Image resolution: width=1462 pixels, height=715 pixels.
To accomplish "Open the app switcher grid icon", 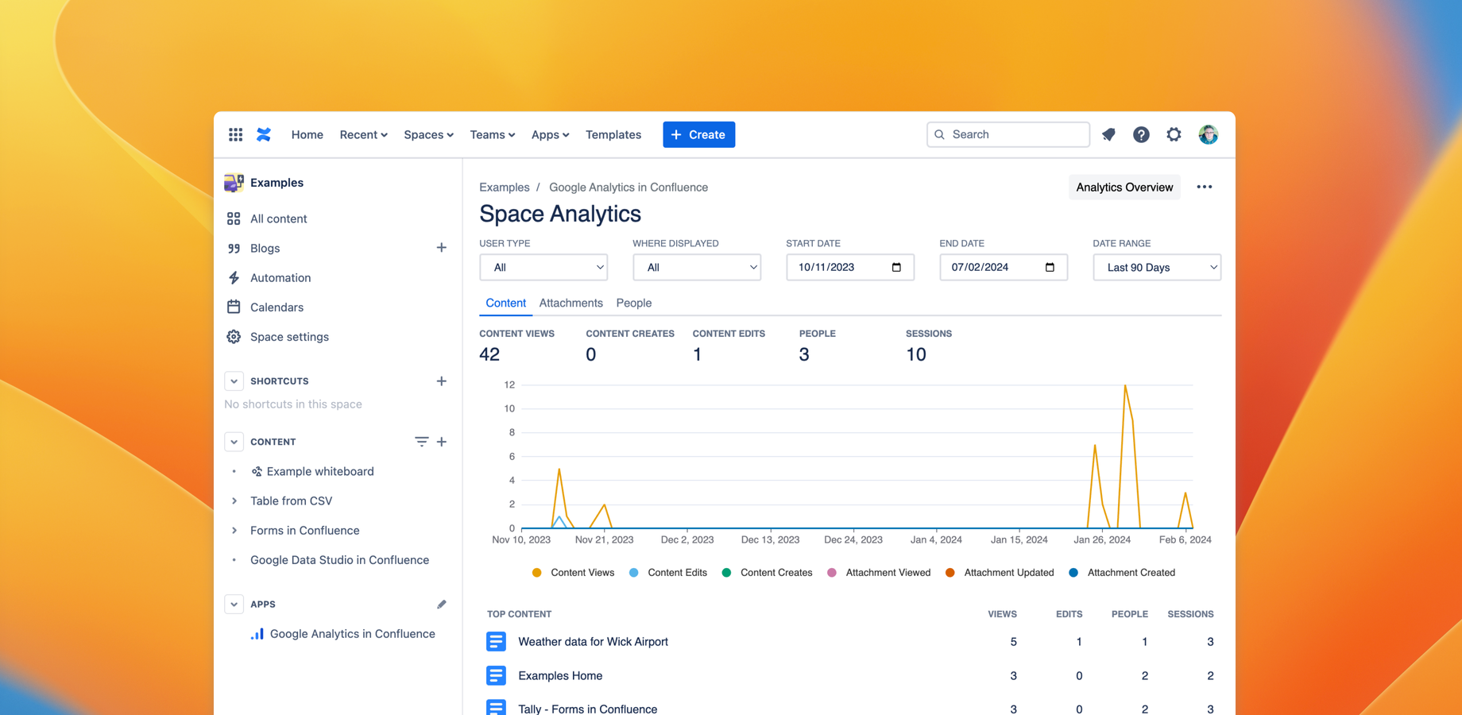I will click(x=235, y=134).
